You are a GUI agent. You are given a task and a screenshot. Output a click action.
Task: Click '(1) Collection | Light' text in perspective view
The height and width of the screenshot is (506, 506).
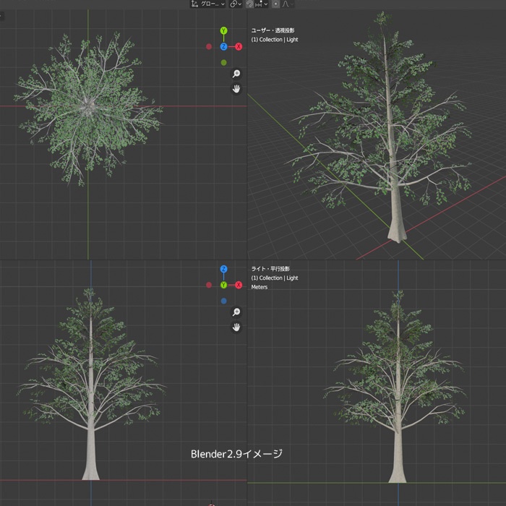pos(275,39)
